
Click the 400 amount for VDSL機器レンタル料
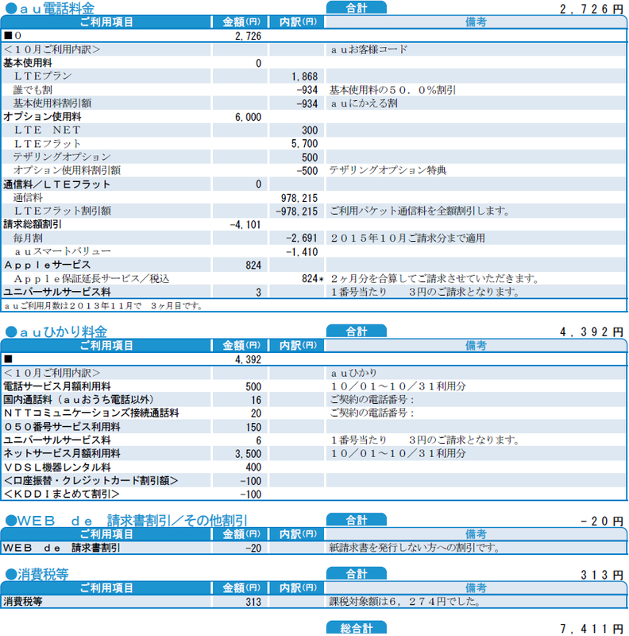[253, 467]
